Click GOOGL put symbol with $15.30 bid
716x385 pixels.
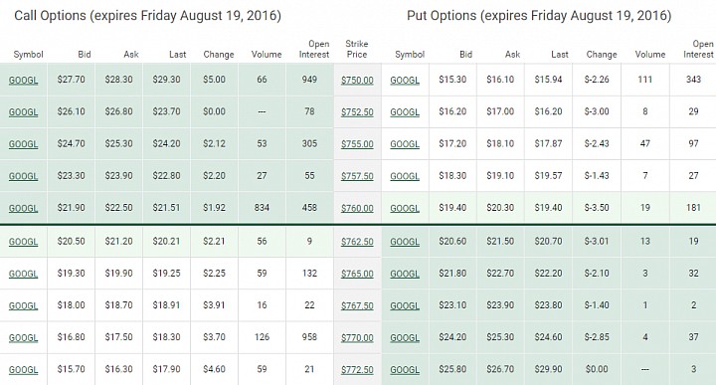point(405,80)
